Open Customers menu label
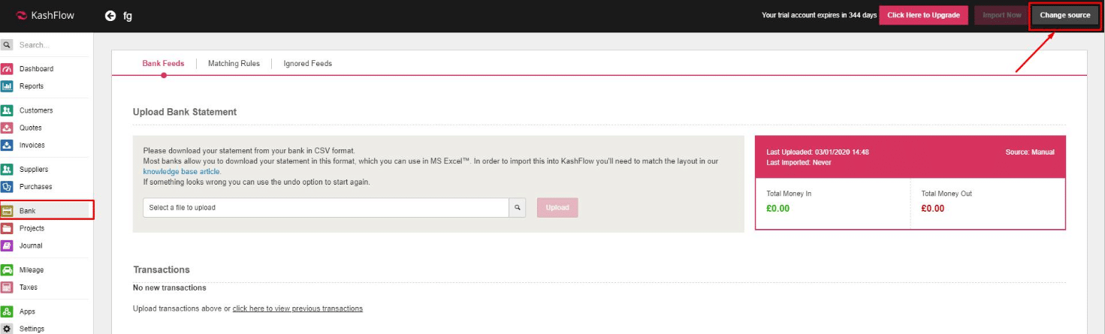 36,110
